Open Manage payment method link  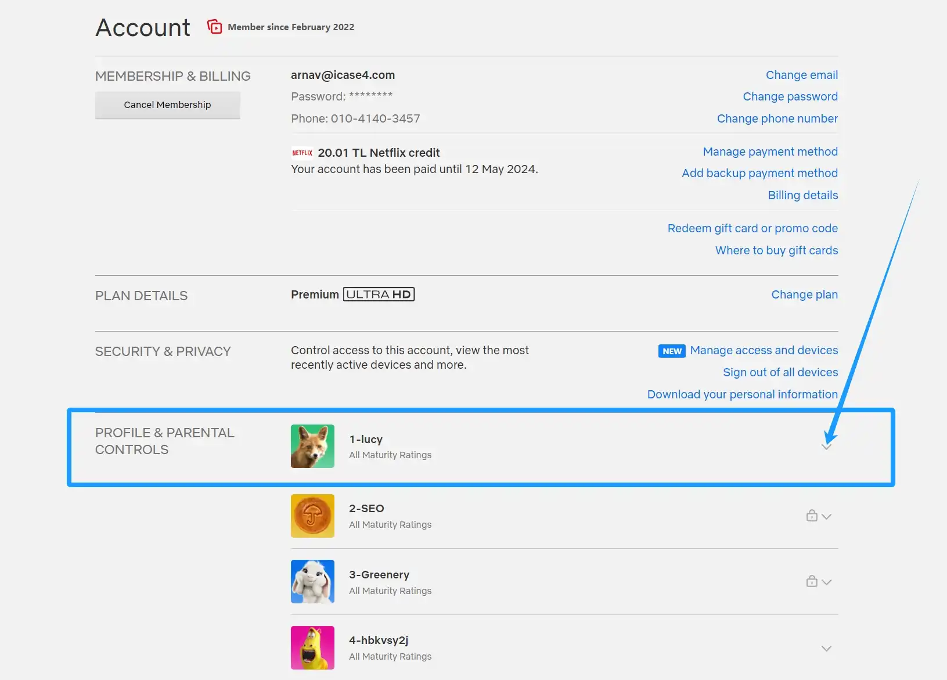point(770,152)
